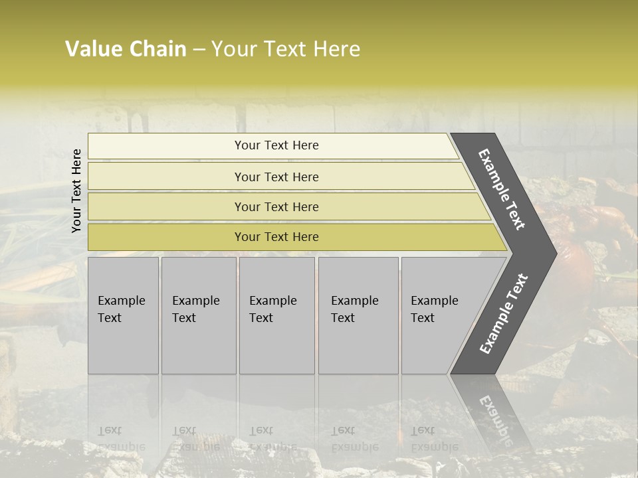Select the fourth gray "Example Text" box

click(x=358, y=315)
